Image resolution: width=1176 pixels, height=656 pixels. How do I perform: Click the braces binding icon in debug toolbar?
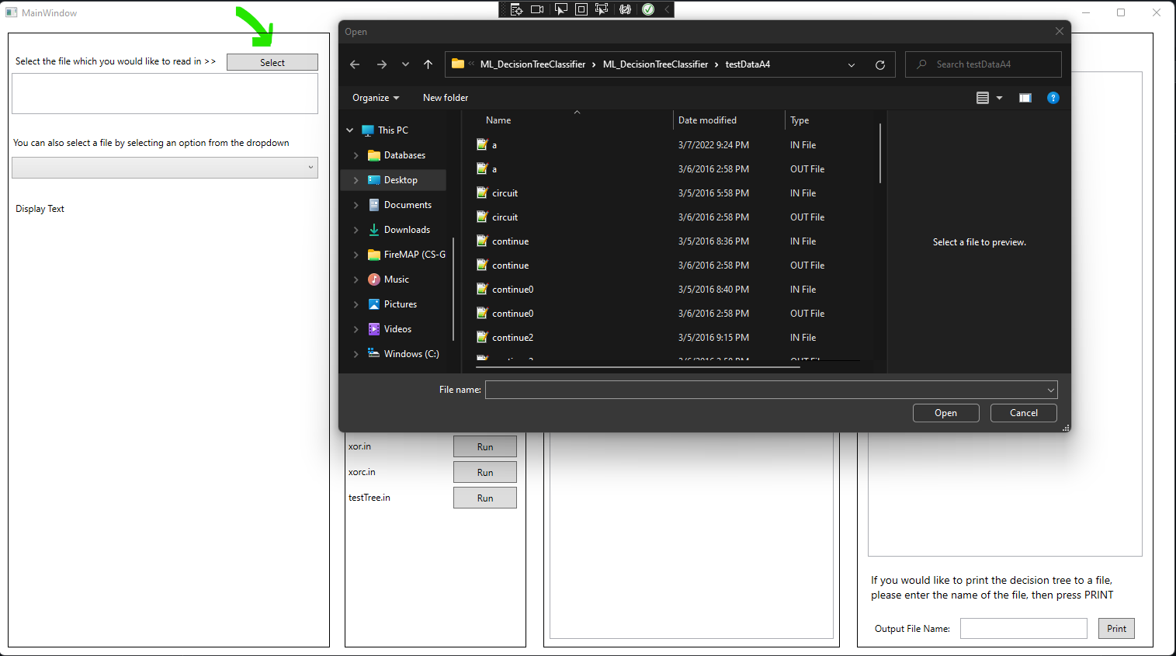(x=625, y=9)
